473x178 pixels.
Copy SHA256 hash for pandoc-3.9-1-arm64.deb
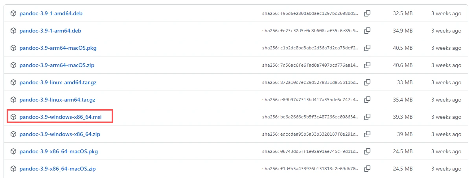pyautogui.click(x=367, y=31)
